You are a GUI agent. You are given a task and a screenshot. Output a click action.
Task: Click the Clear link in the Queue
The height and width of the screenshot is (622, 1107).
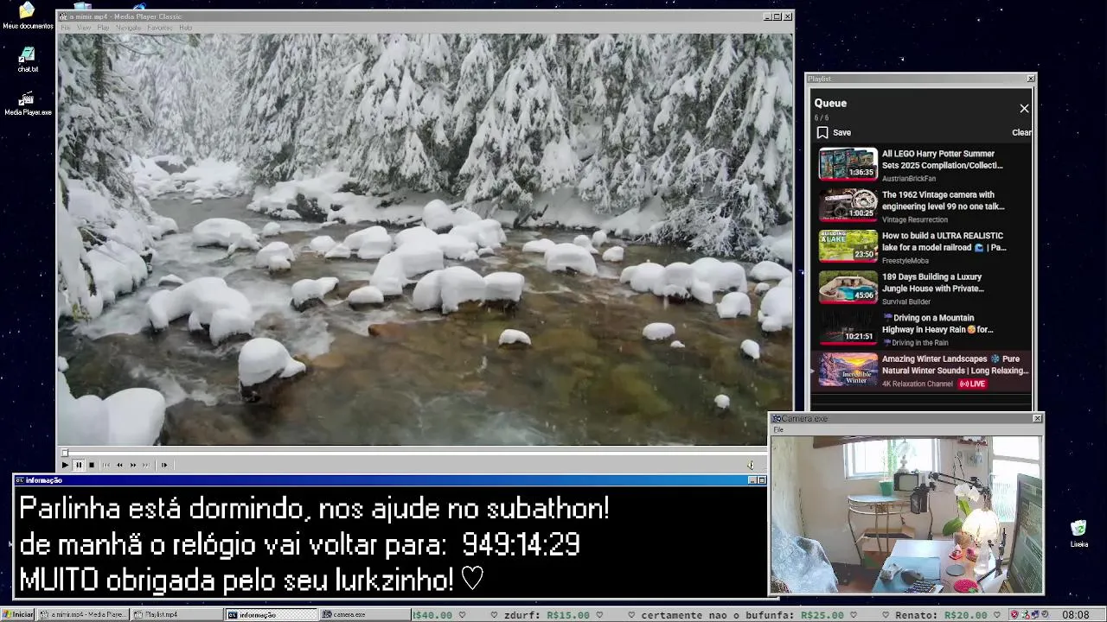(x=1021, y=132)
